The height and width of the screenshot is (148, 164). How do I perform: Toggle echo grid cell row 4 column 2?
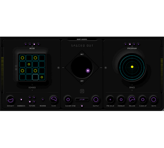(x=29, y=77)
